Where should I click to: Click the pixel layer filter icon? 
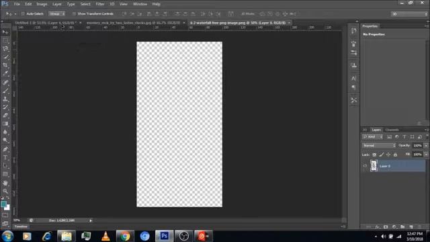coord(389,136)
